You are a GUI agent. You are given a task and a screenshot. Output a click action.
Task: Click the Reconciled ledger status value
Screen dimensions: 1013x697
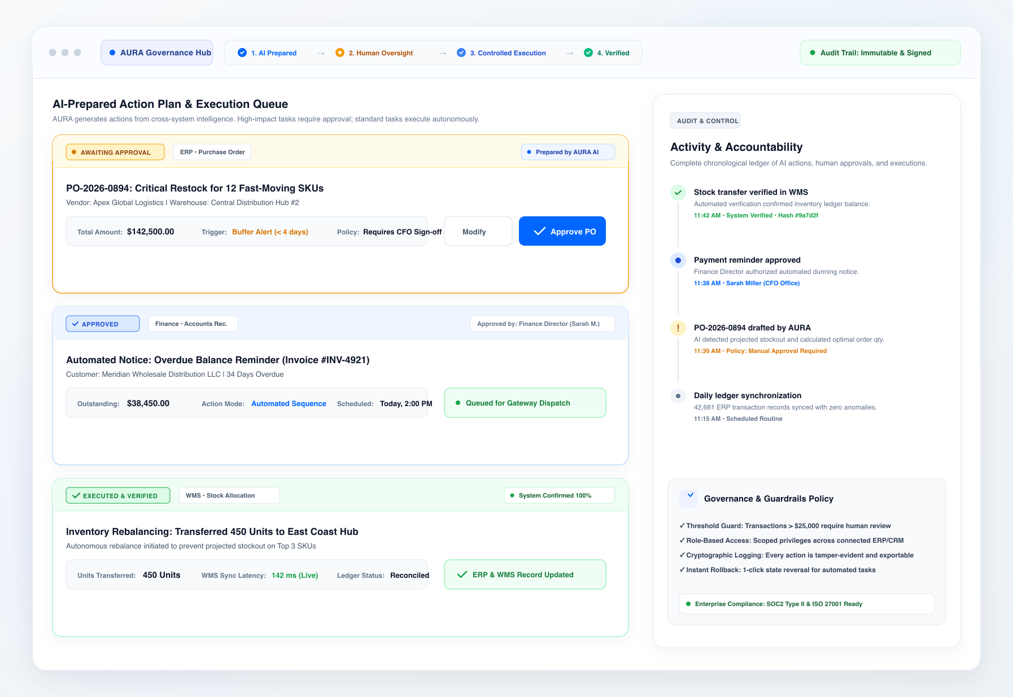tap(409, 575)
